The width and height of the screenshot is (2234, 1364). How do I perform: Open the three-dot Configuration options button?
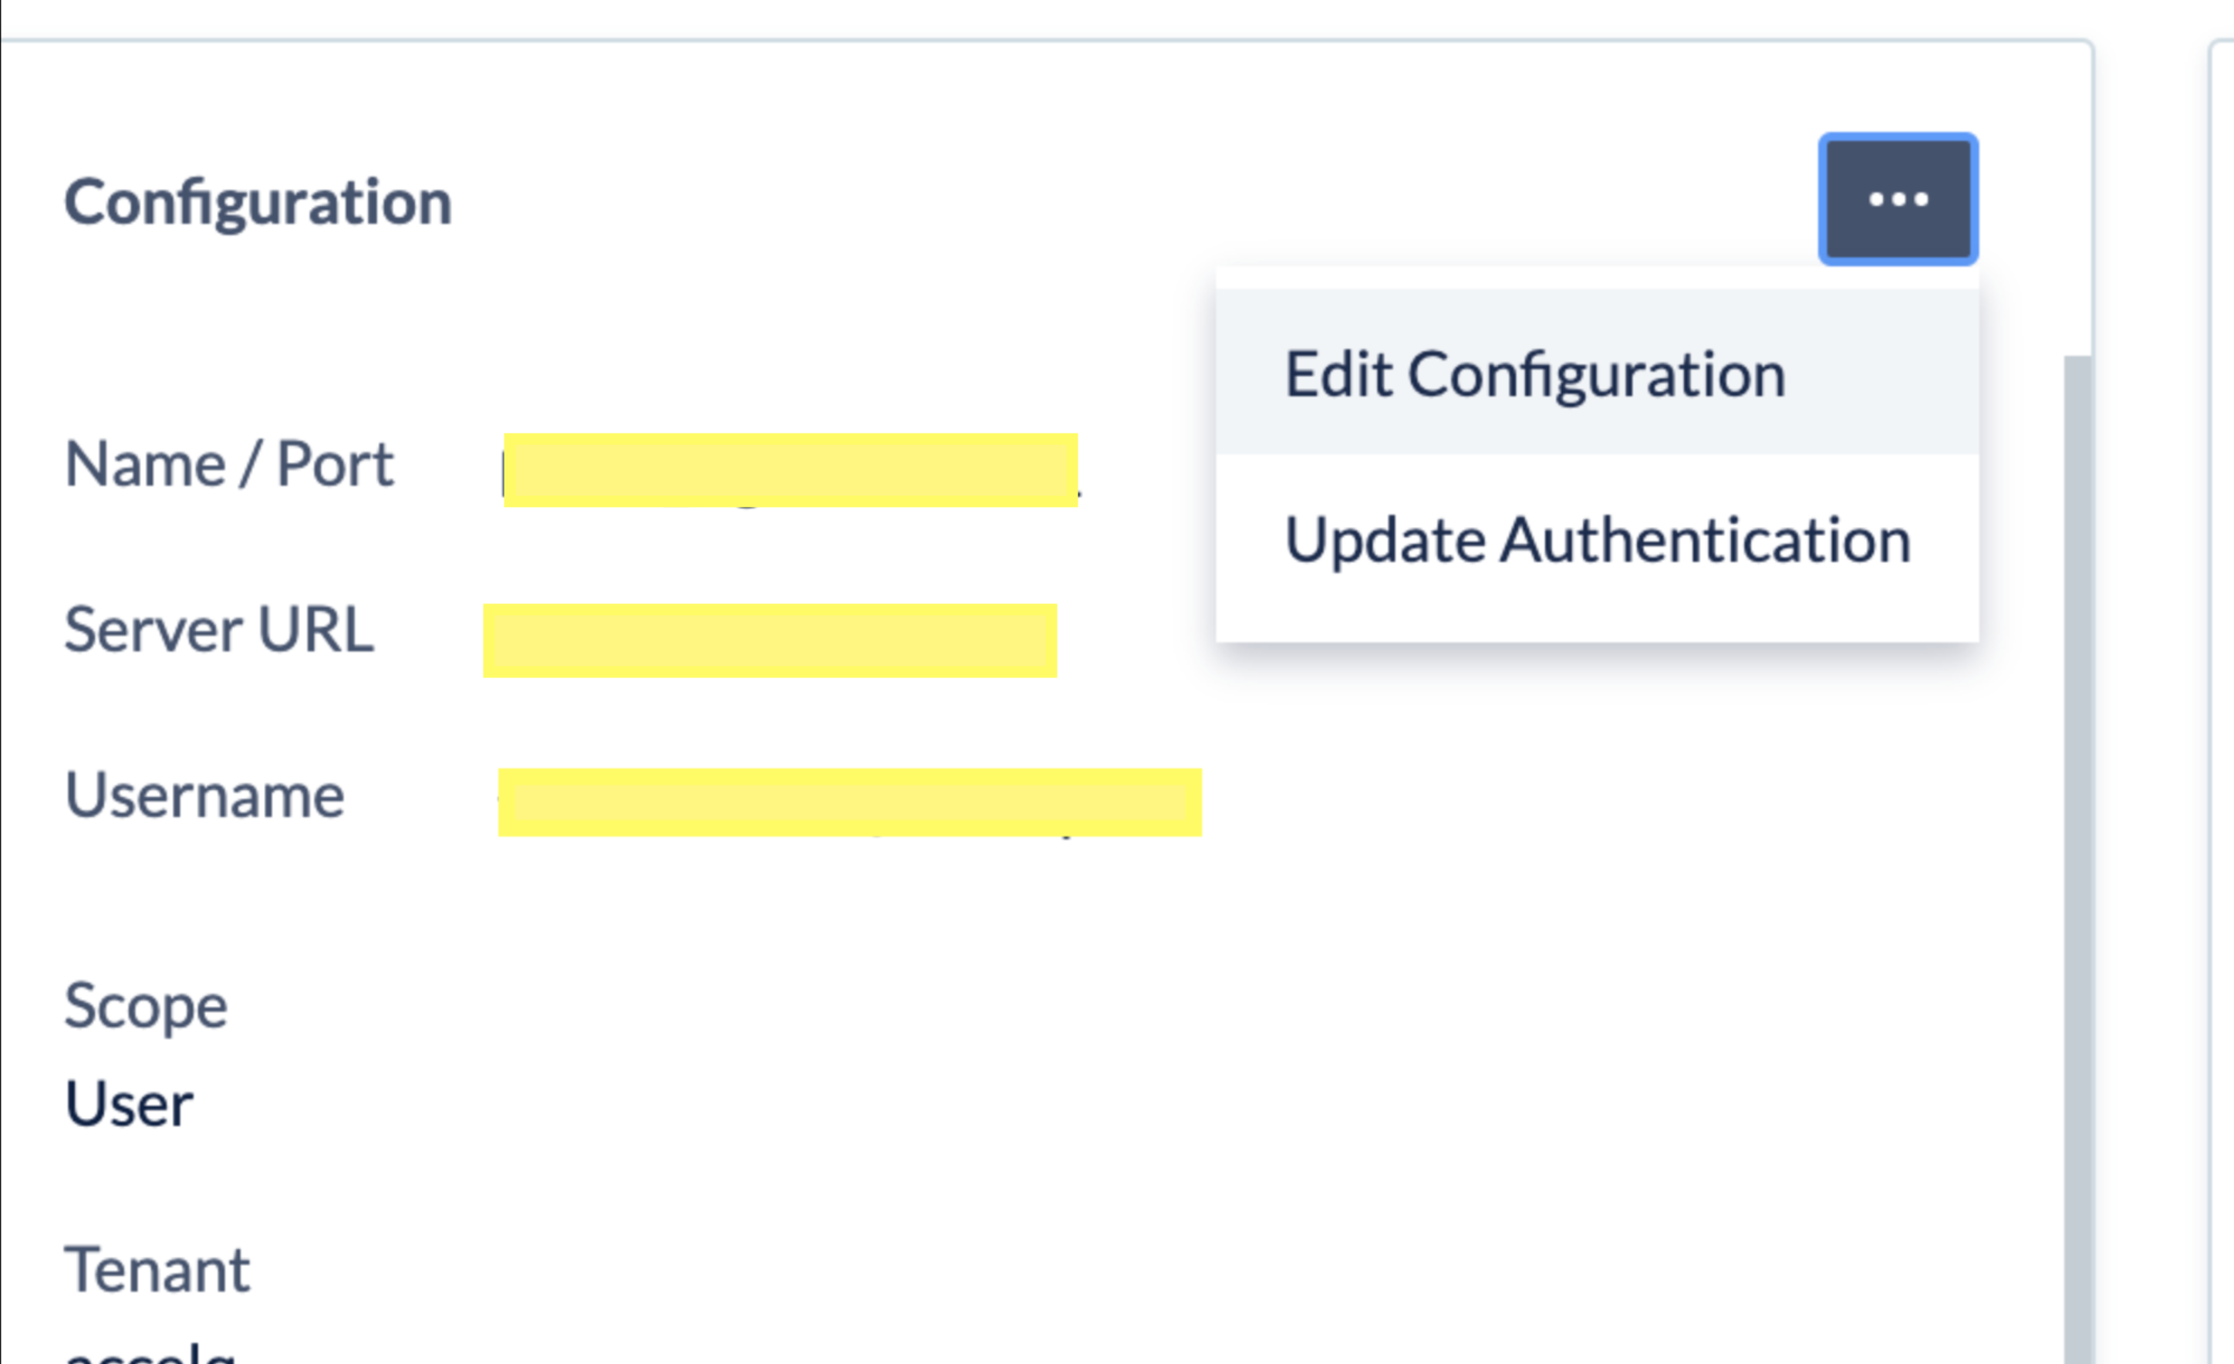1898,200
